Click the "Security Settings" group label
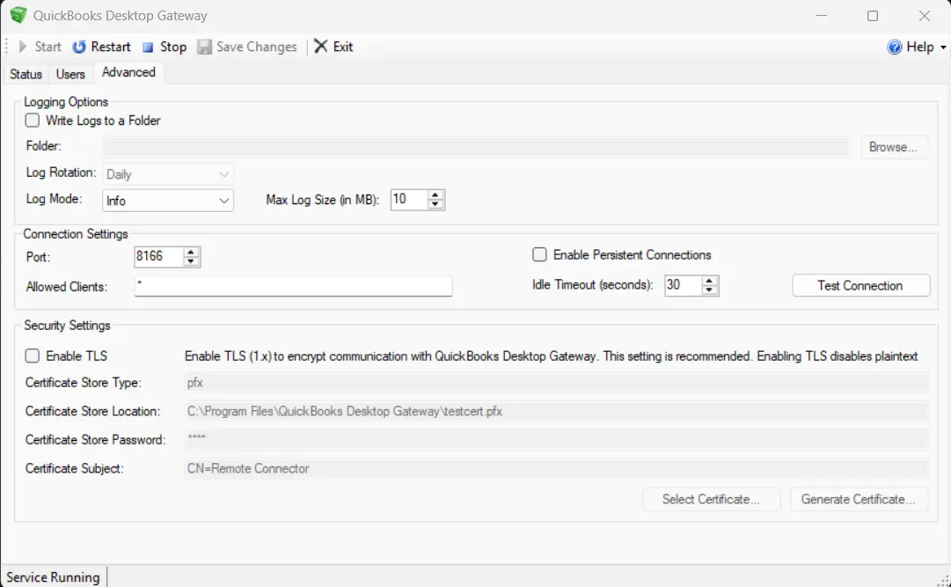The width and height of the screenshot is (951, 587). click(68, 326)
